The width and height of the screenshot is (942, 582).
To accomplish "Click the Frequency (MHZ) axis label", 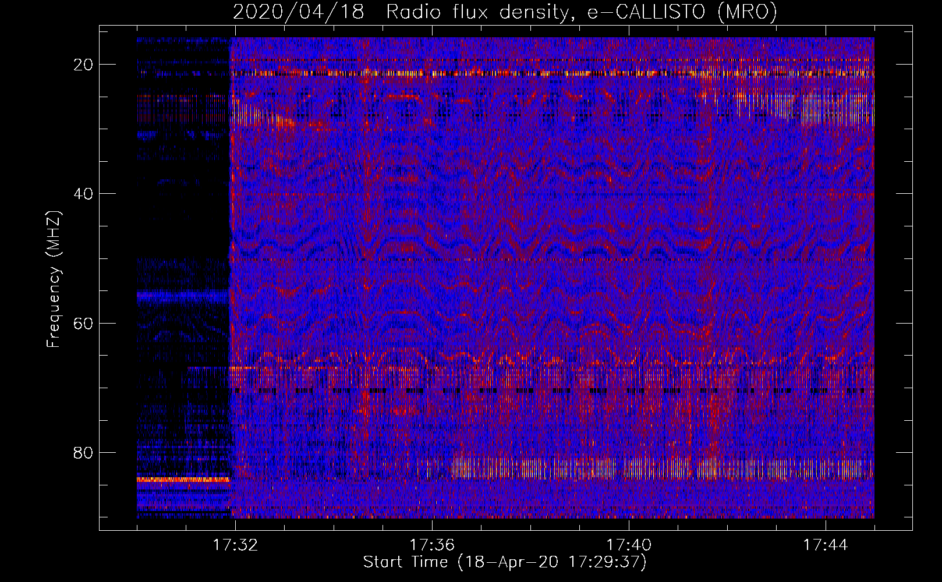I will pyautogui.click(x=54, y=279).
